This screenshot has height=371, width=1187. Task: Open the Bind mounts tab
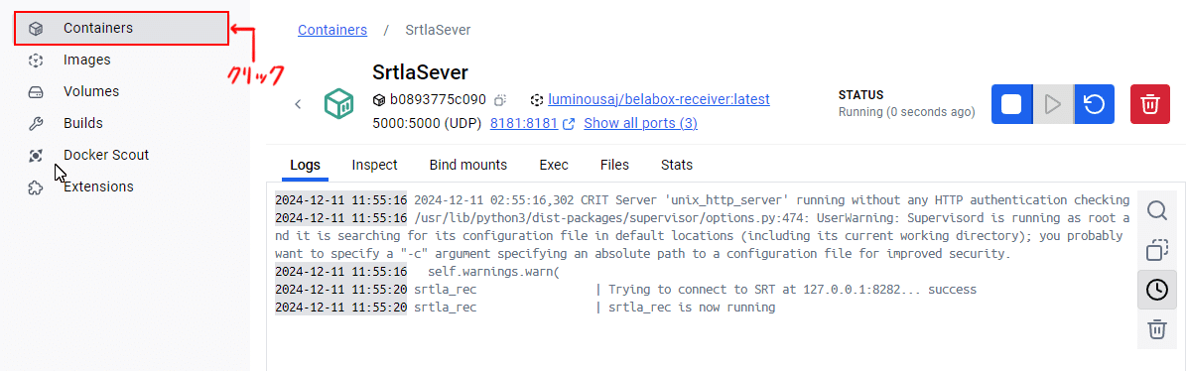click(x=467, y=165)
